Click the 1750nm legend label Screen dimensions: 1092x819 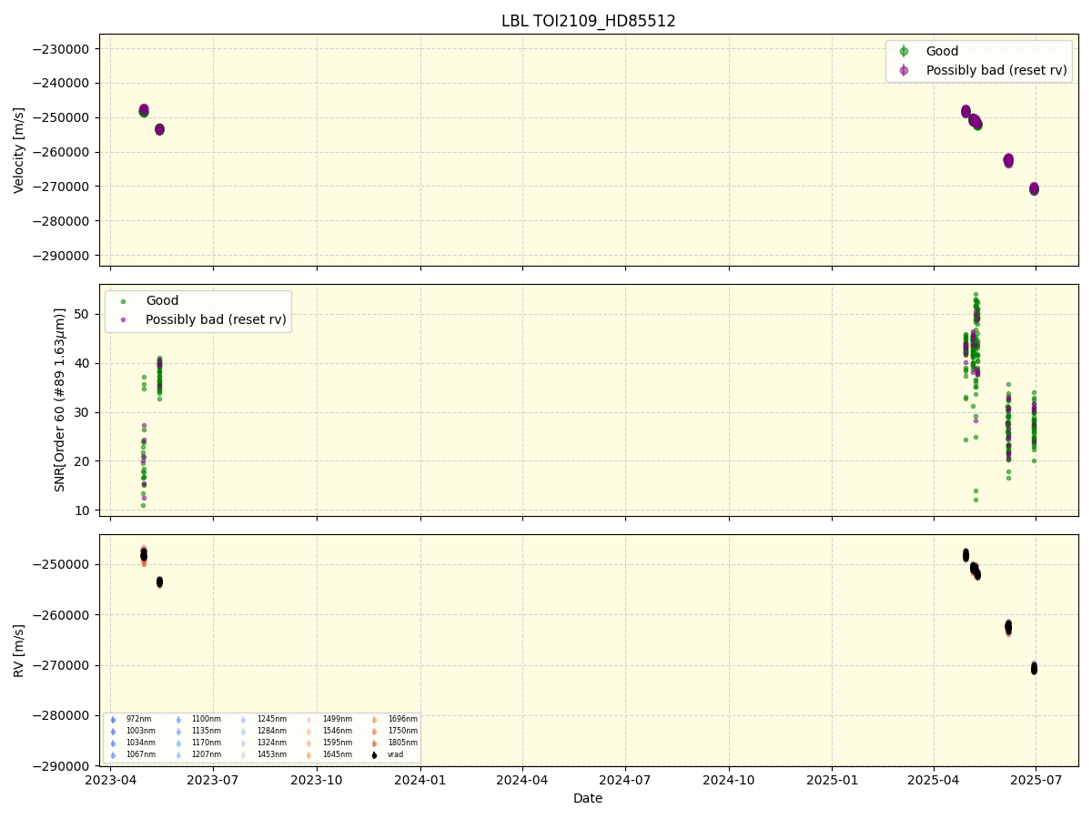pos(402,731)
